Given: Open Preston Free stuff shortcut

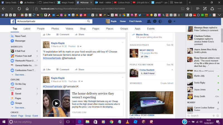Looking at the screenshot, I should (x=23, y=56).
